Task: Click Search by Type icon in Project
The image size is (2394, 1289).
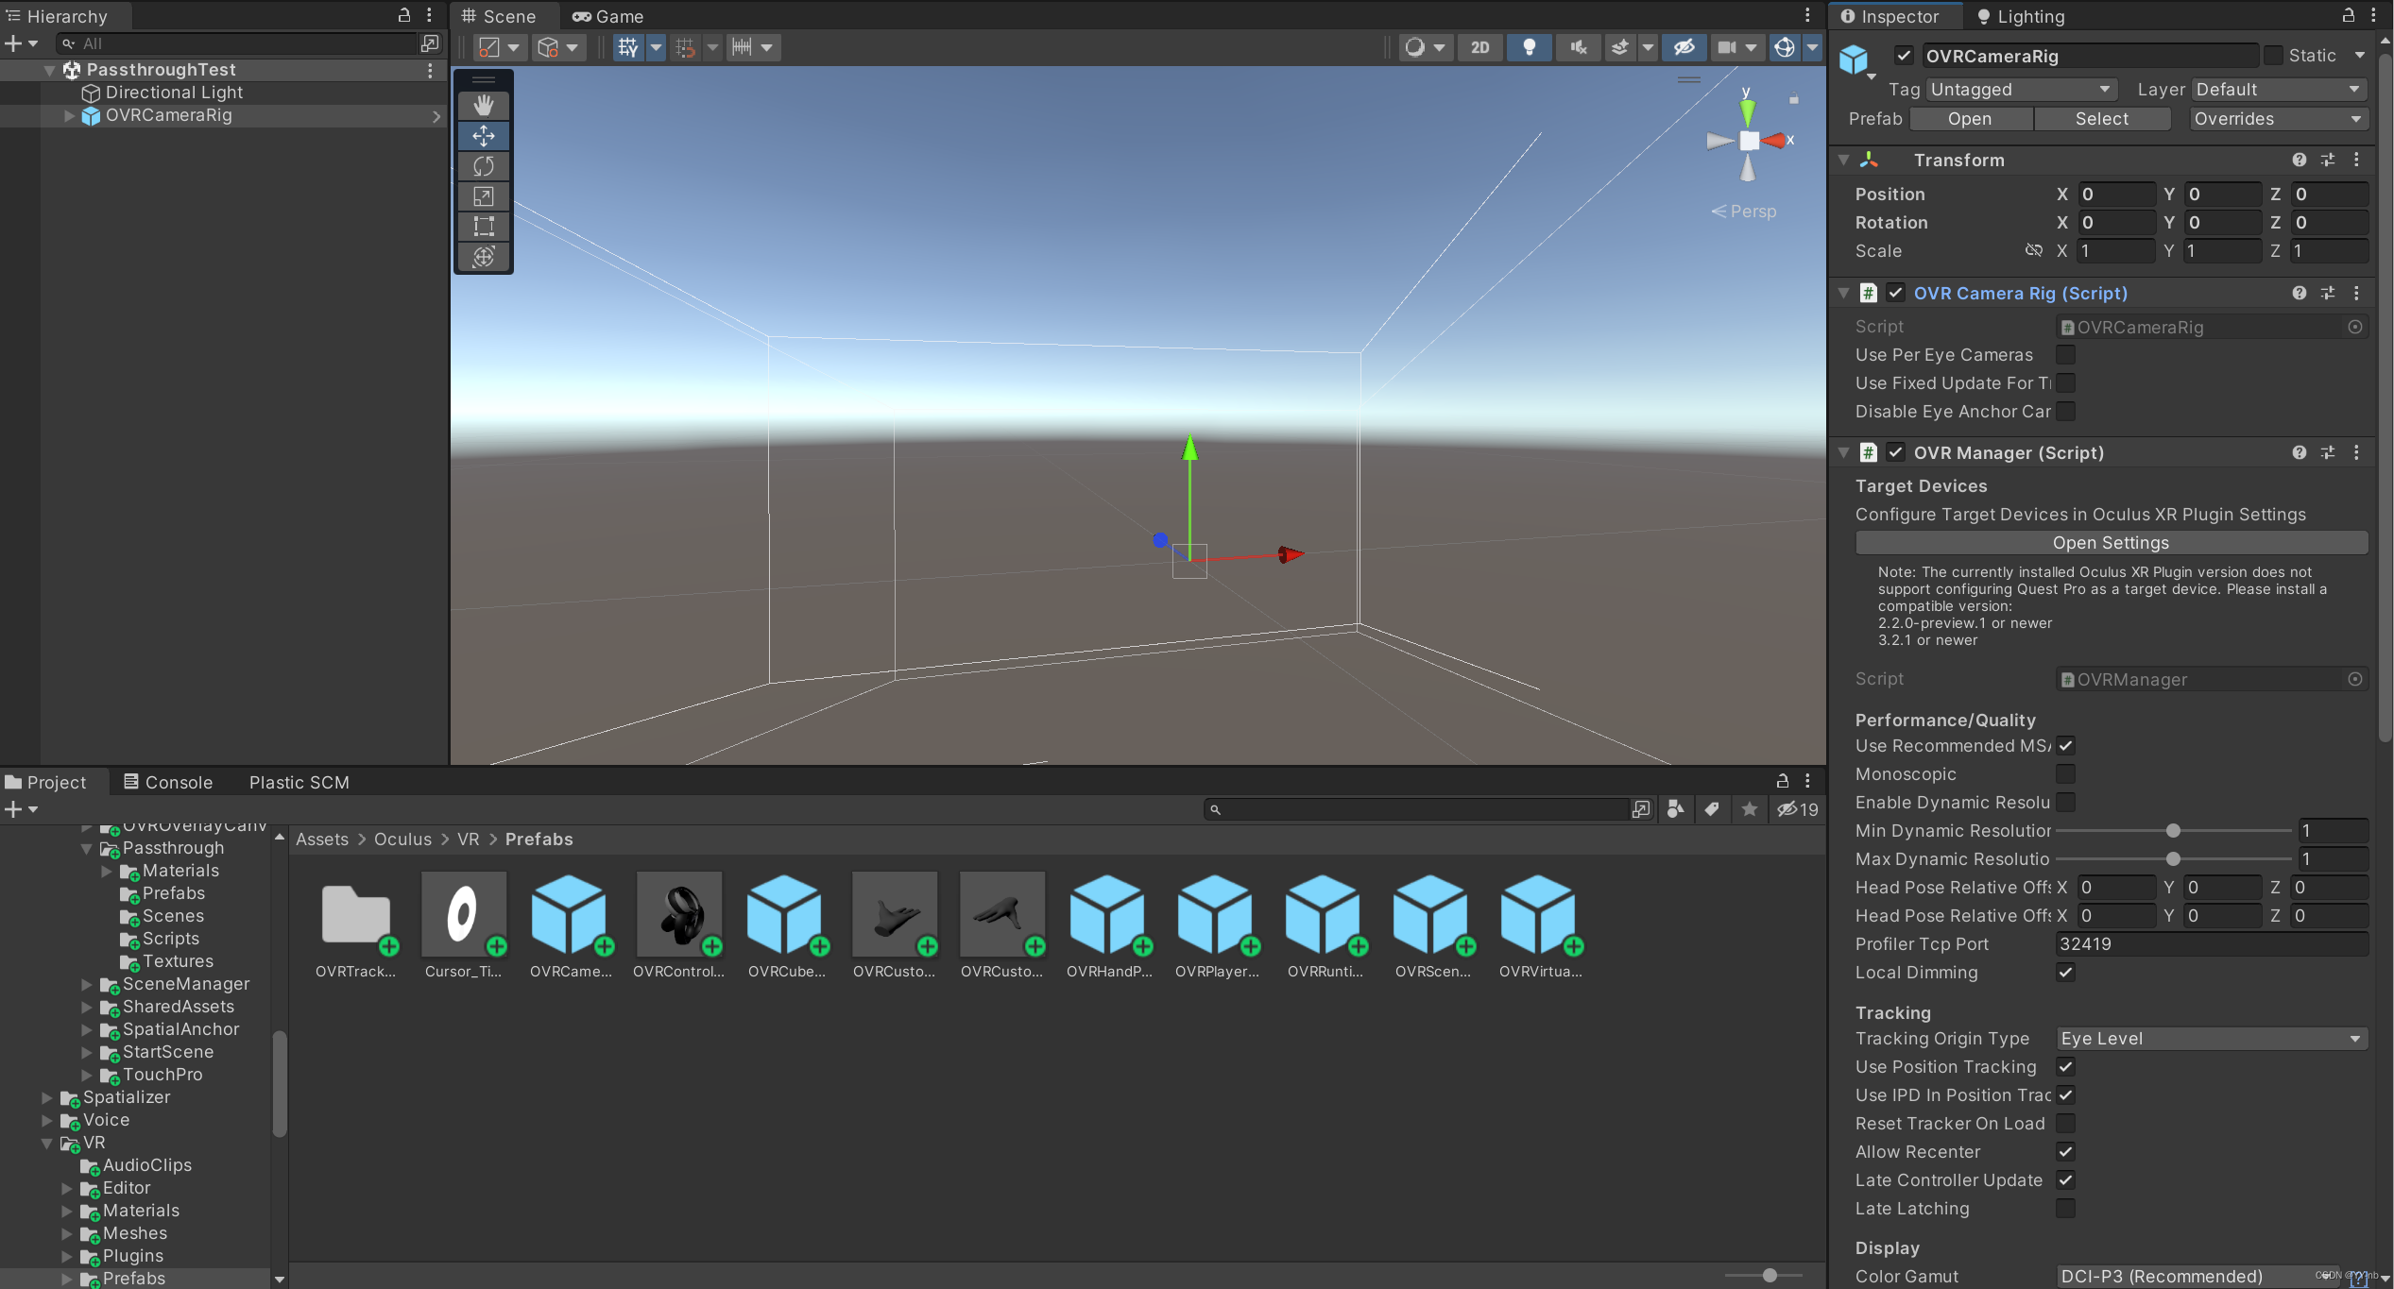Action: 1675,809
